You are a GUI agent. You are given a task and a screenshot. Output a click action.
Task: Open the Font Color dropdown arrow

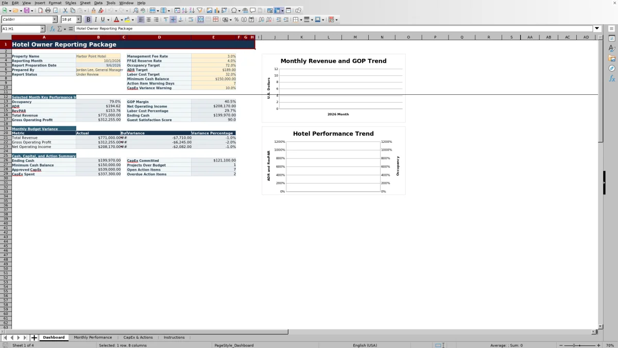pyautogui.click(x=122, y=20)
